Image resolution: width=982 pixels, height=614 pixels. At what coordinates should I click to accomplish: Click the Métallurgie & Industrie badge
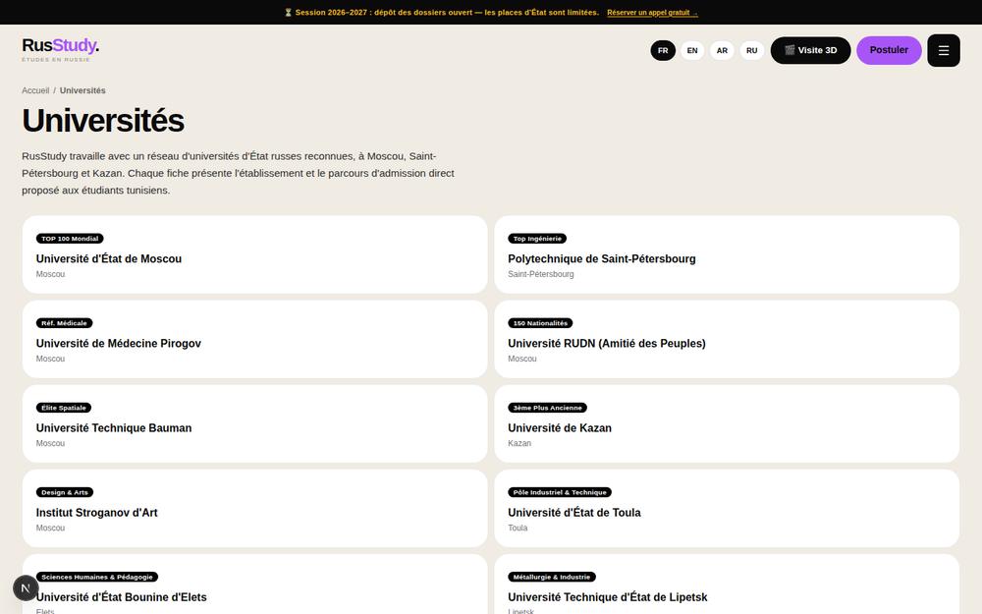(x=552, y=577)
